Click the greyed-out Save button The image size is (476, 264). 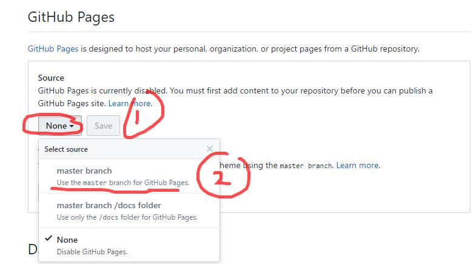pos(103,126)
